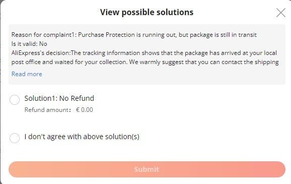
Task: Close the View possible solutions dialog
Action: 281,13
